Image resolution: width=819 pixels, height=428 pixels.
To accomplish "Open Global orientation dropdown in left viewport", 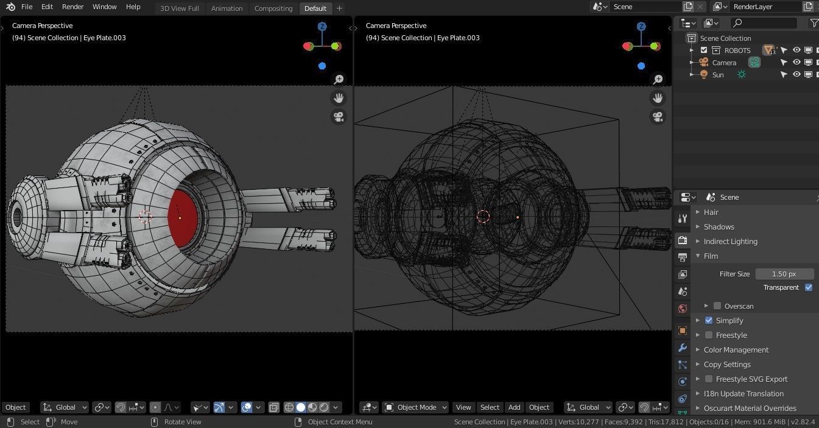I will (65, 407).
